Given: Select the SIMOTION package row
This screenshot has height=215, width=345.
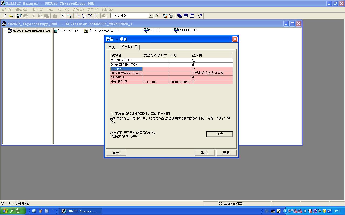Looking at the screenshot, I should (x=171, y=77).
